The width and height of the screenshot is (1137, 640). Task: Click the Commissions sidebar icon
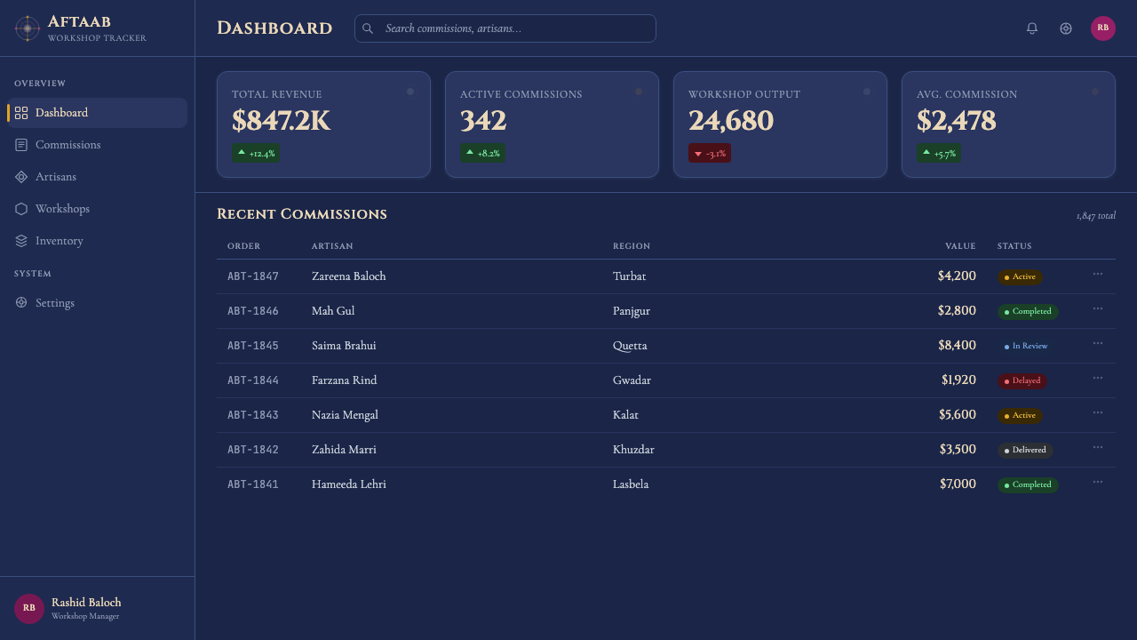point(21,145)
